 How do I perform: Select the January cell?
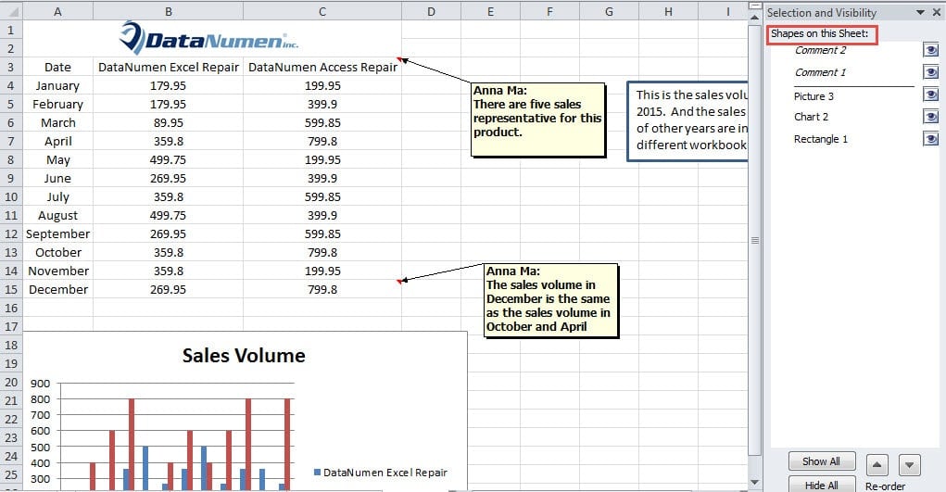pos(58,86)
